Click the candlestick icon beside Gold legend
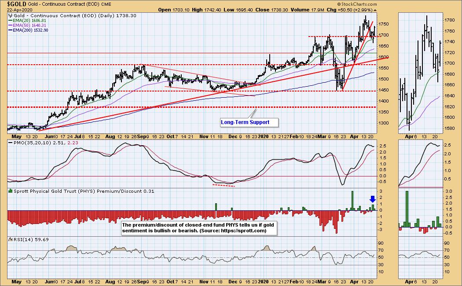 click(x=10, y=15)
